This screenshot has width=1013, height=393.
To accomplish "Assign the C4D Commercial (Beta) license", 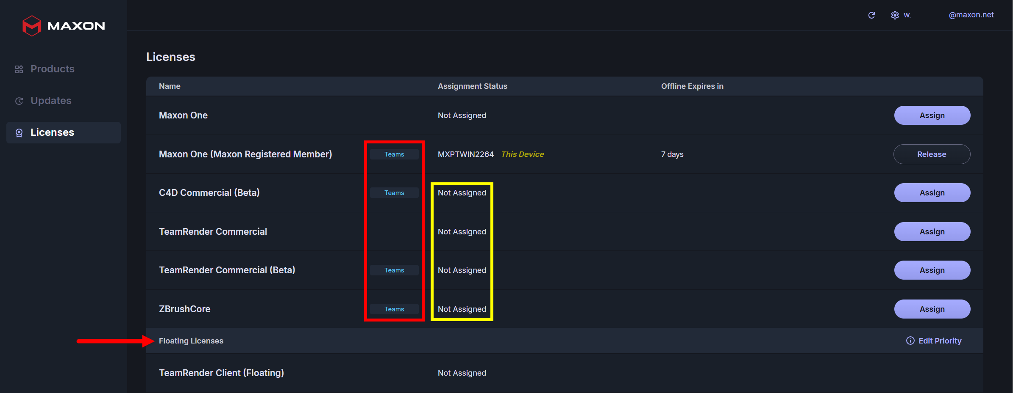I will tap(932, 193).
